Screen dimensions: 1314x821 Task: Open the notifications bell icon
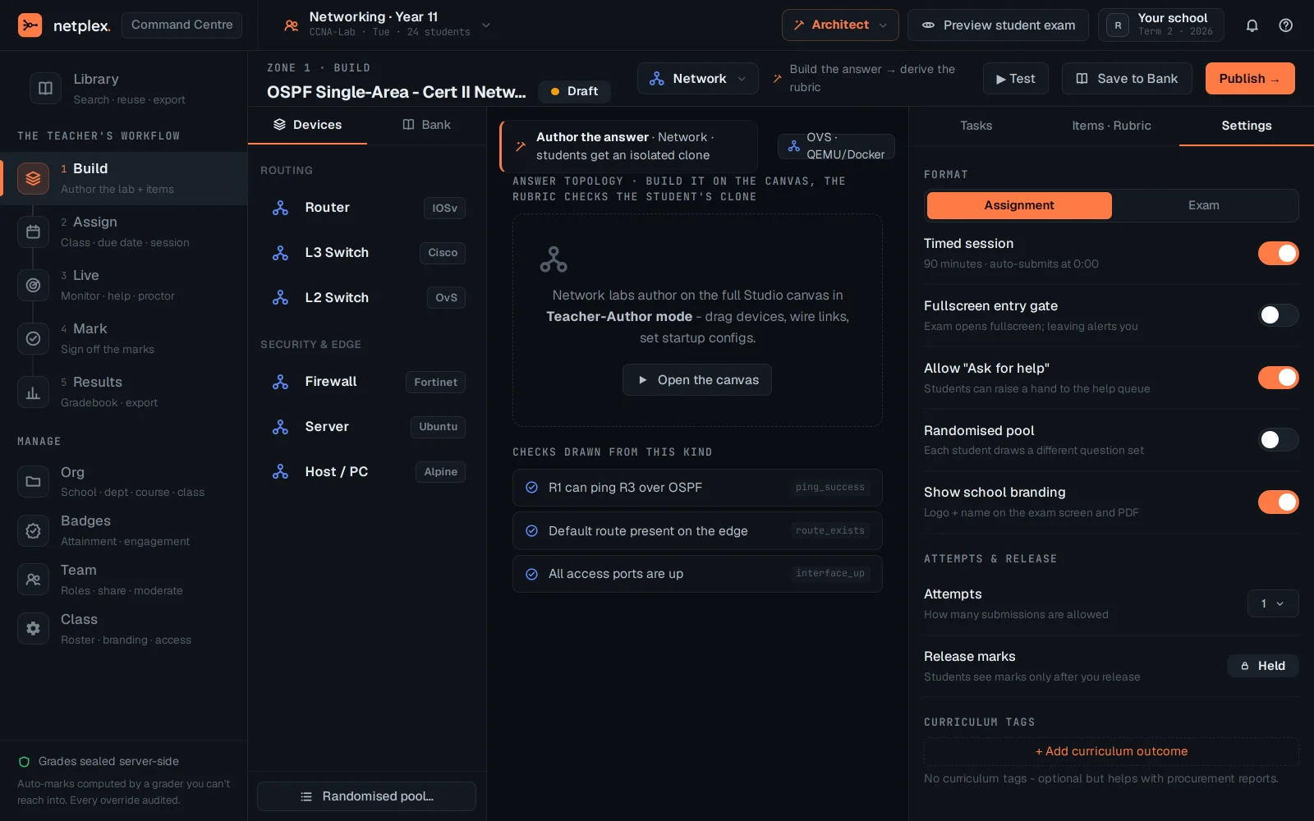click(x=1252, y=25)
